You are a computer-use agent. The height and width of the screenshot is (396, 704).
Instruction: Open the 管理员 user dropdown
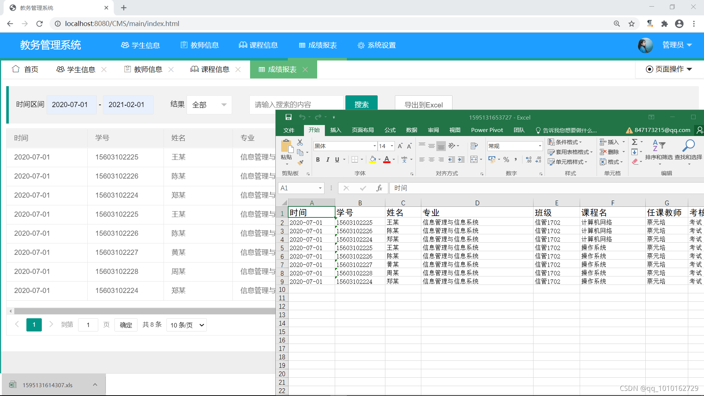(x=677, y=45)
